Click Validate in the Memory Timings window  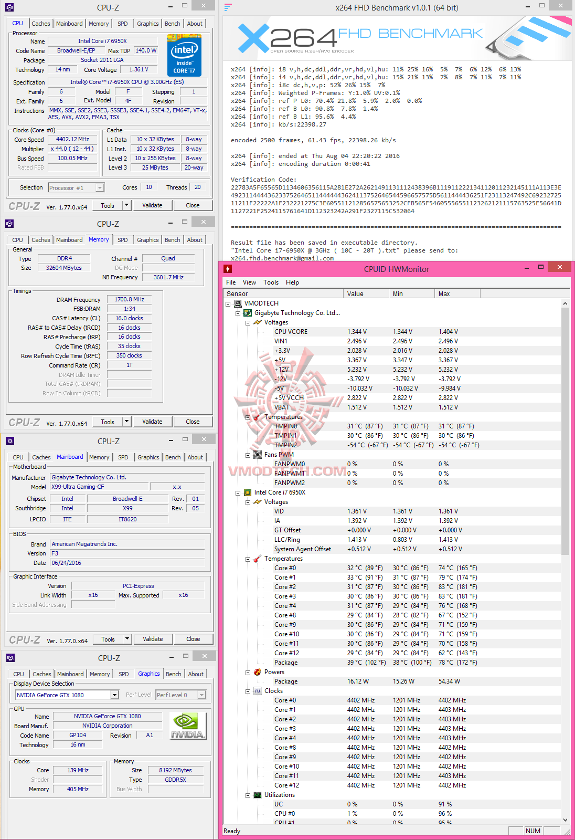pos(152,422)
